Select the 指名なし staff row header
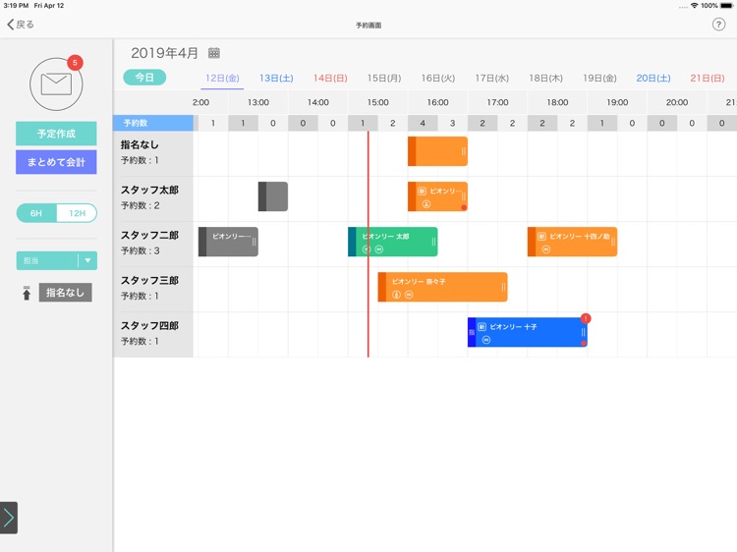Image resolution: width=737 pixels, height=552 pixels. [x=153, y=152]
